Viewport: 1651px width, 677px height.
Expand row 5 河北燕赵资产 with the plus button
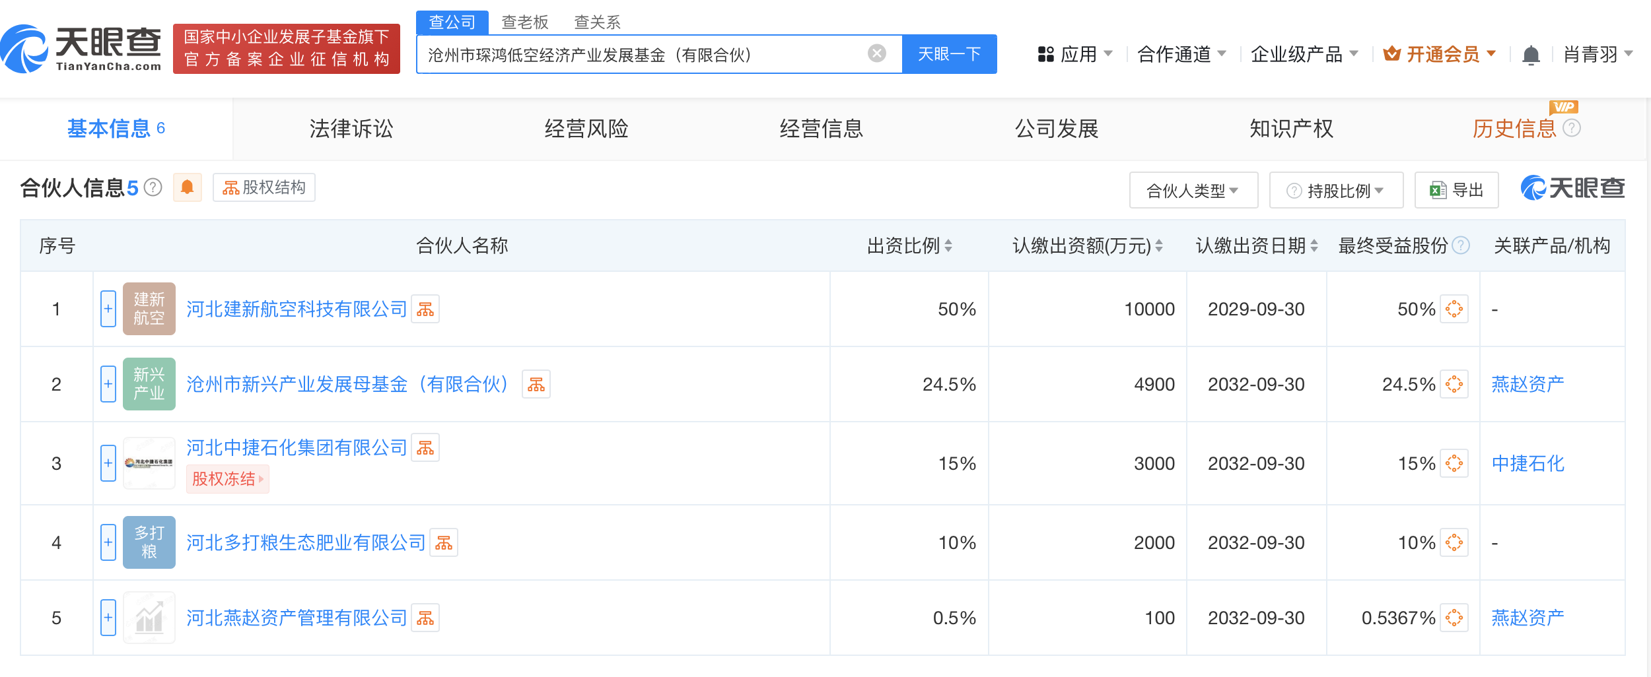click(108, 618)
